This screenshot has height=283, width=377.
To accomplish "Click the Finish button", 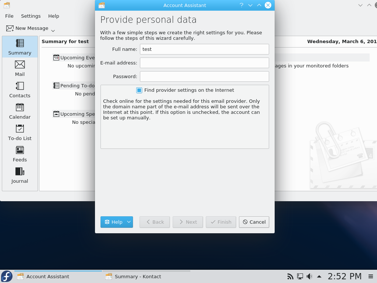I will 221,222.
